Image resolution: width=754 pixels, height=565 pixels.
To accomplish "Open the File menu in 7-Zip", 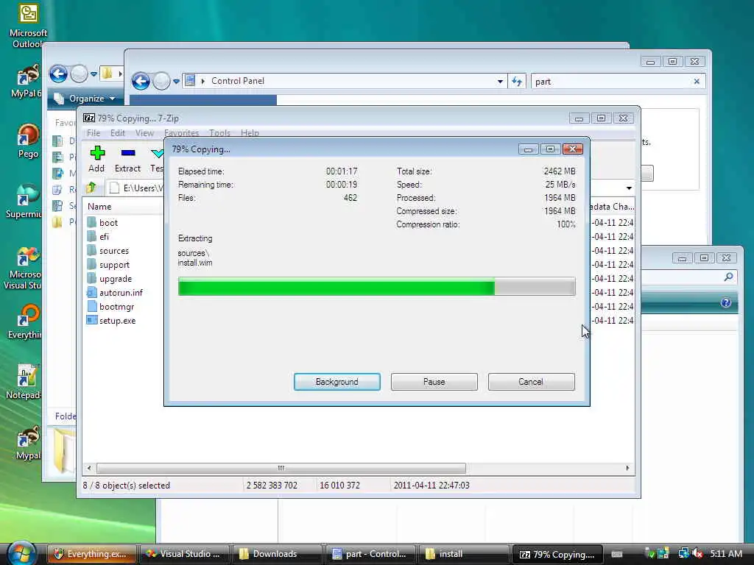I will pos(94,133).
